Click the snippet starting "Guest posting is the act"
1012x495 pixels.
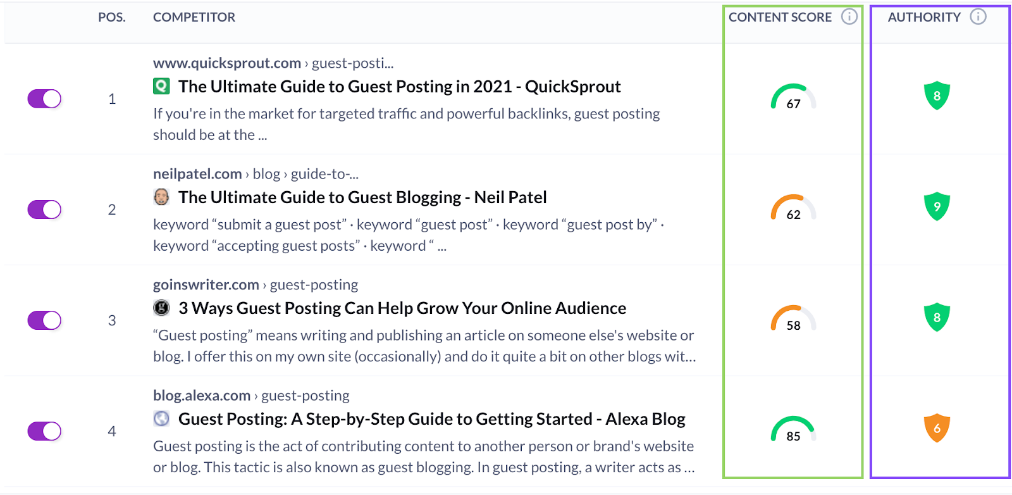click(424, 456)
